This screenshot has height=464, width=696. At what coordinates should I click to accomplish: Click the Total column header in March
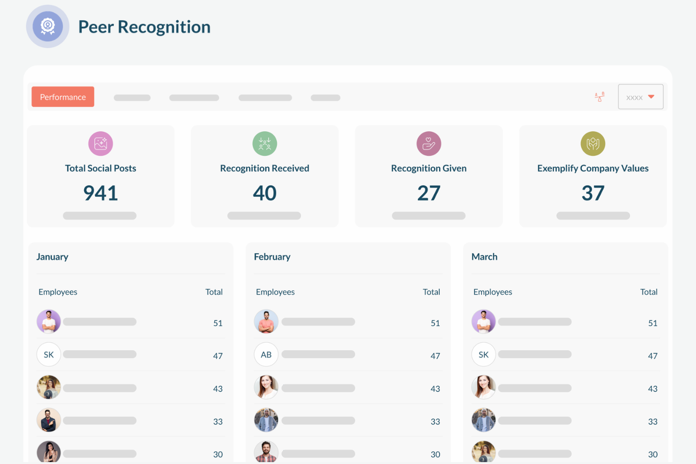pyautogui.click(x=649, y=291)
